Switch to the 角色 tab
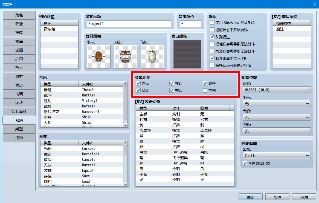The height and width of the screenshot is (203, 319). (19, 15)
